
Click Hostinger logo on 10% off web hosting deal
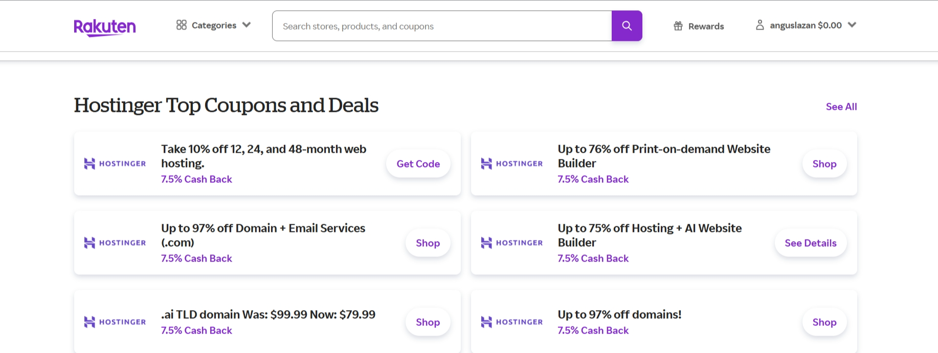pos(115,163)
